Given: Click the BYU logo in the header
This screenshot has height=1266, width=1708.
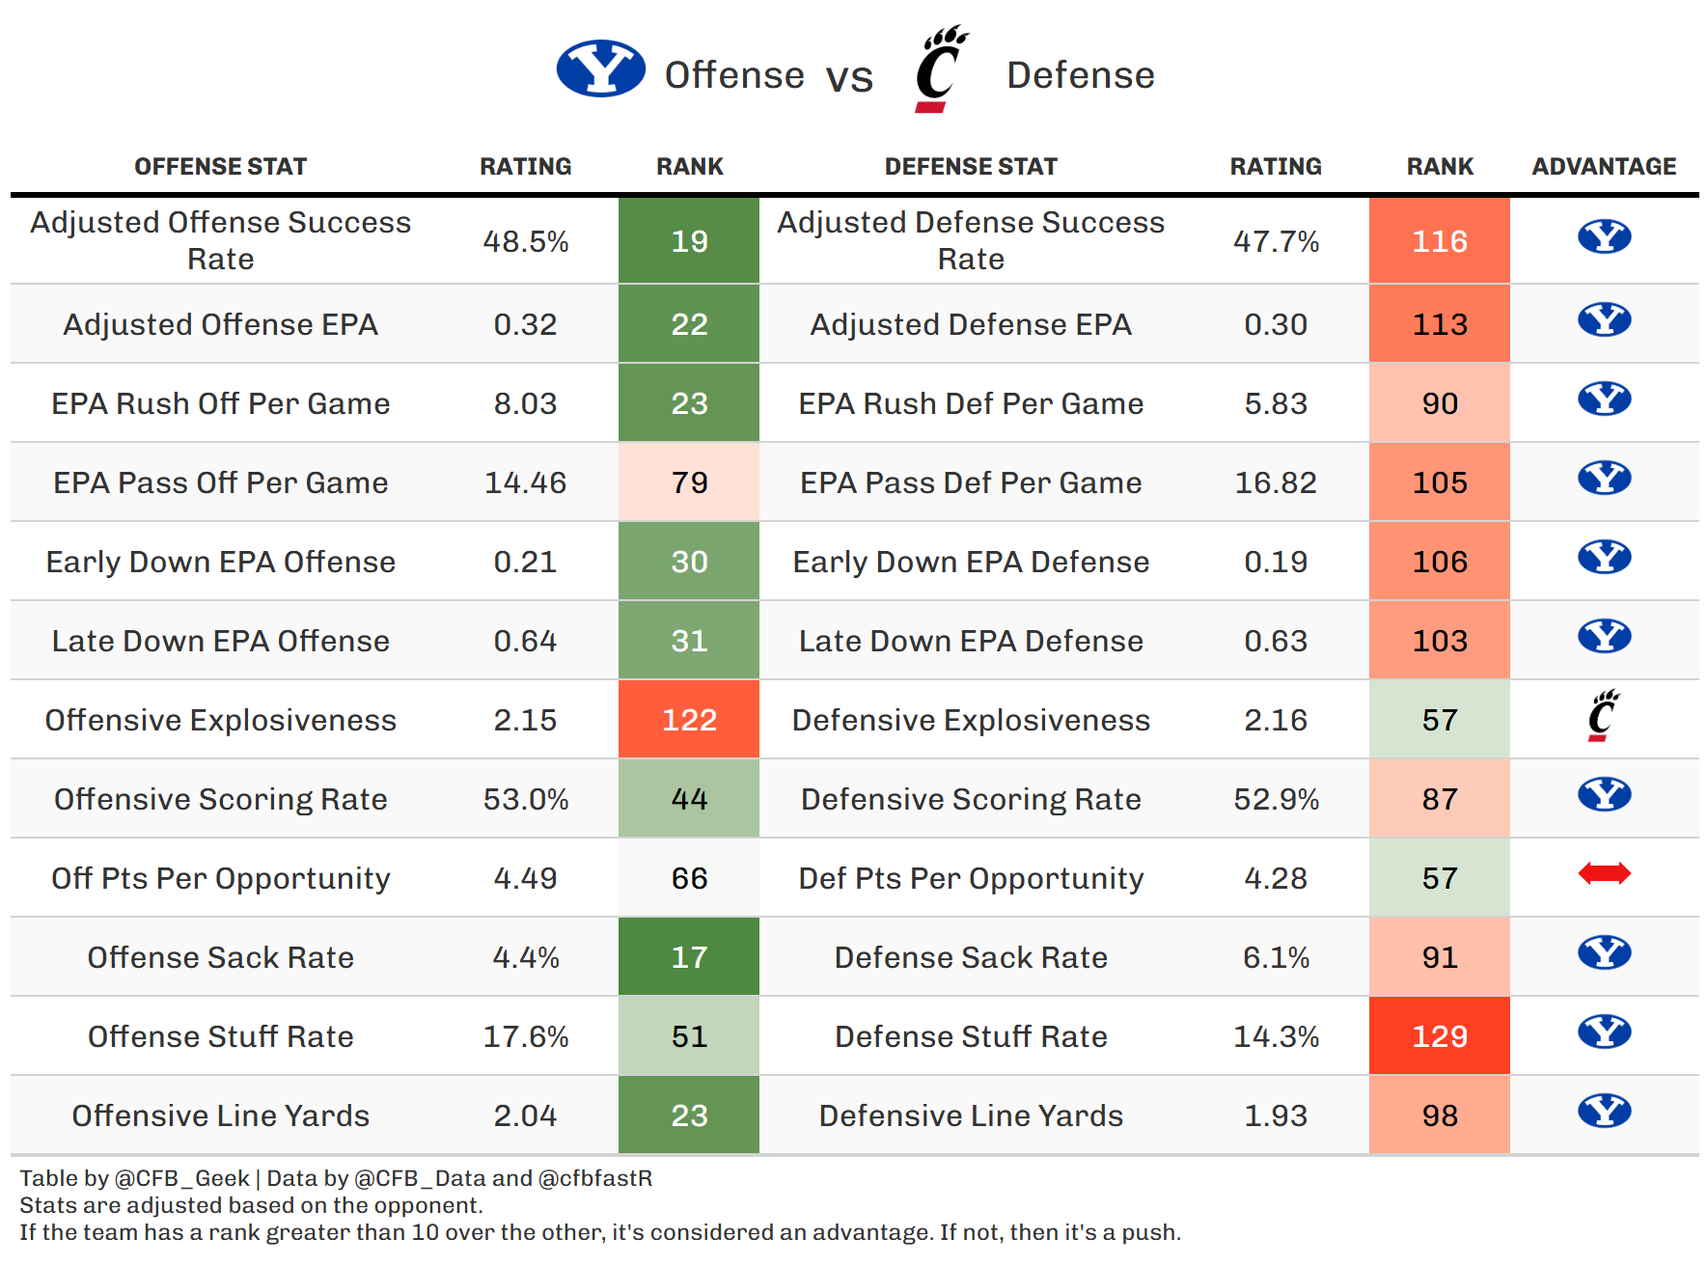Looking at the screenshot, I should coord(600,69).
